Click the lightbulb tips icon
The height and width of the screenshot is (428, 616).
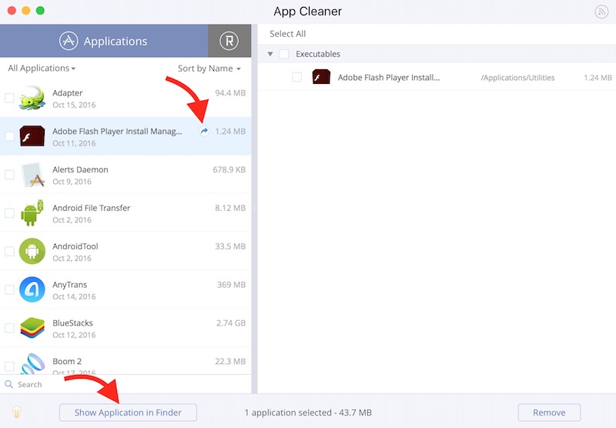coord(15,413)
